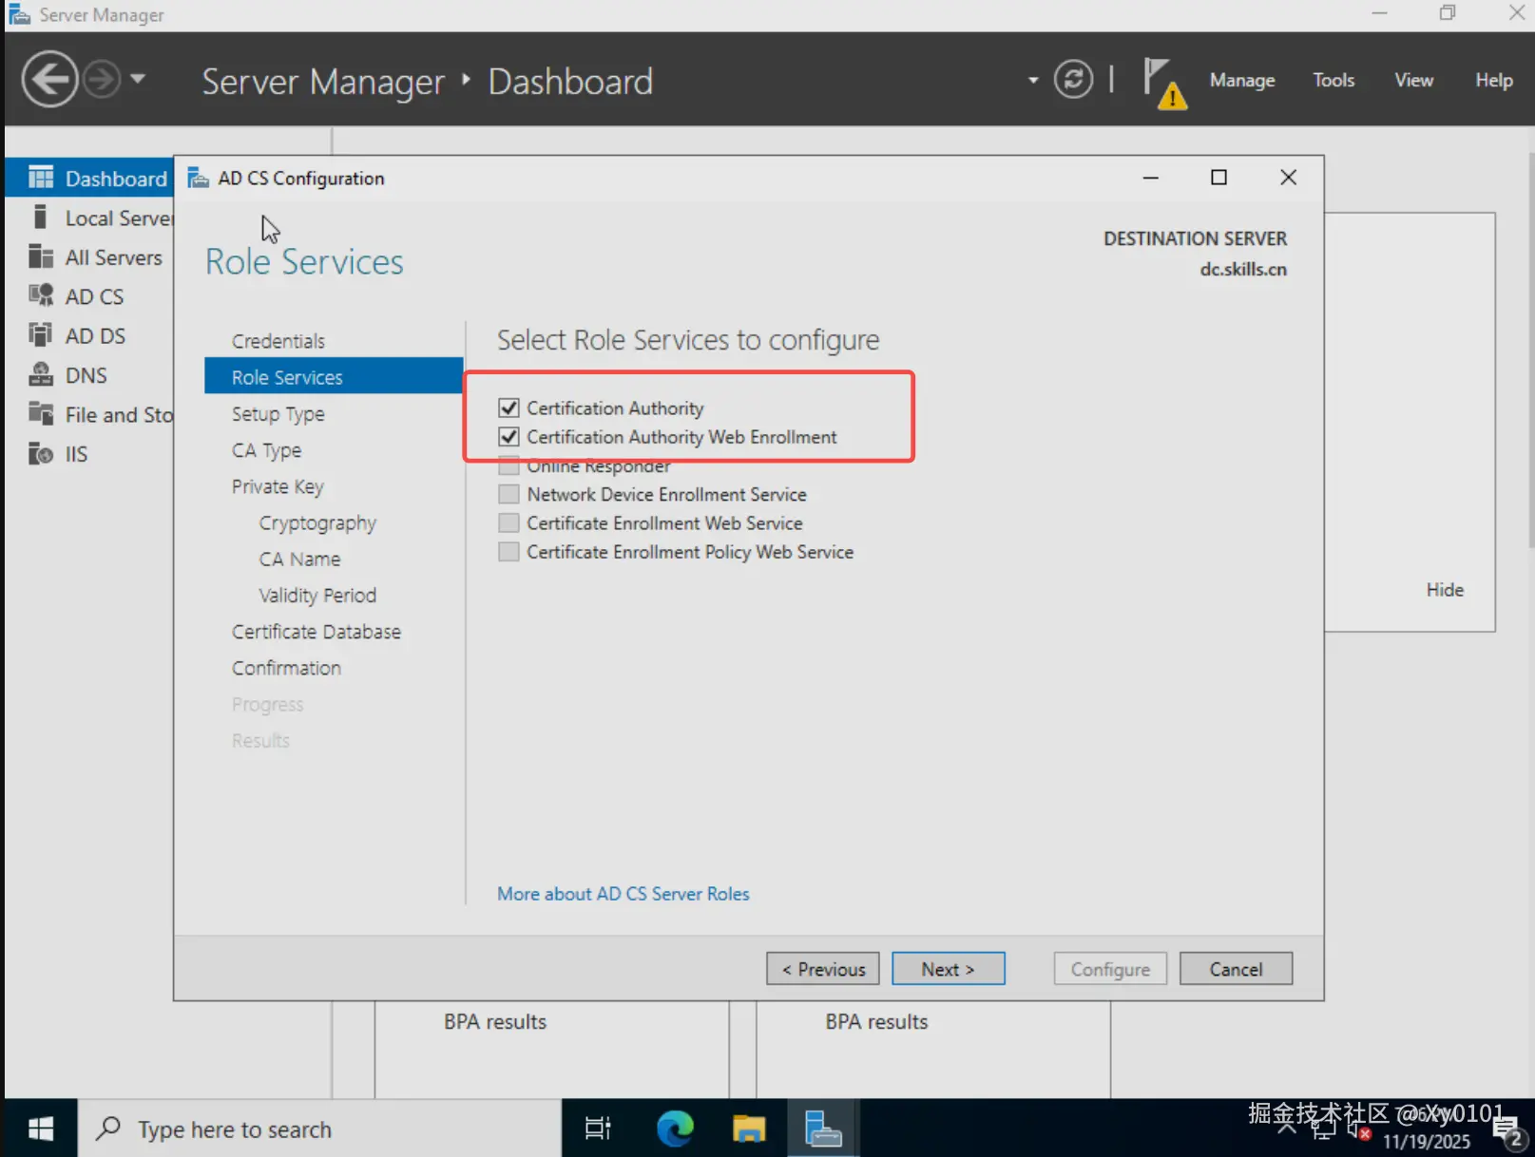Go to the Cryptography wizard step

coord(317,523)
